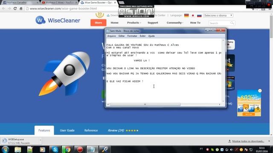Click the WiseCleaner logo
The image size is (273, 153).
pos(58,20)
